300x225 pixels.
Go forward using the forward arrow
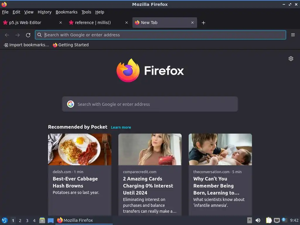(18, 35)
